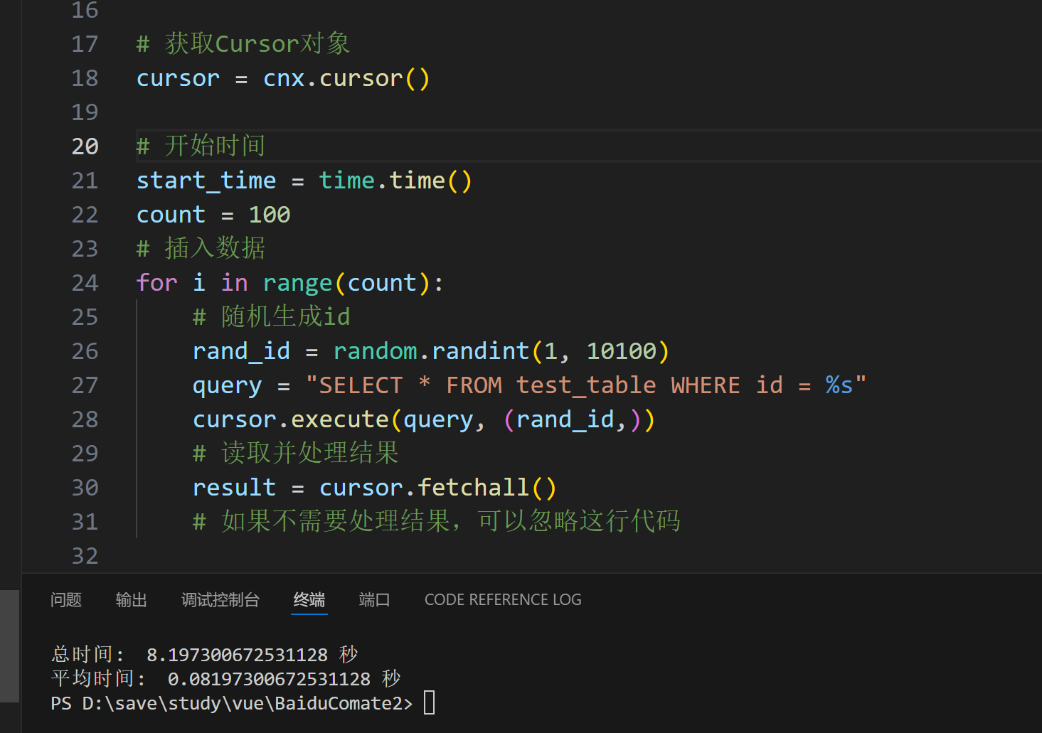Click the comment '# 开始时间'

click(201, 146)
